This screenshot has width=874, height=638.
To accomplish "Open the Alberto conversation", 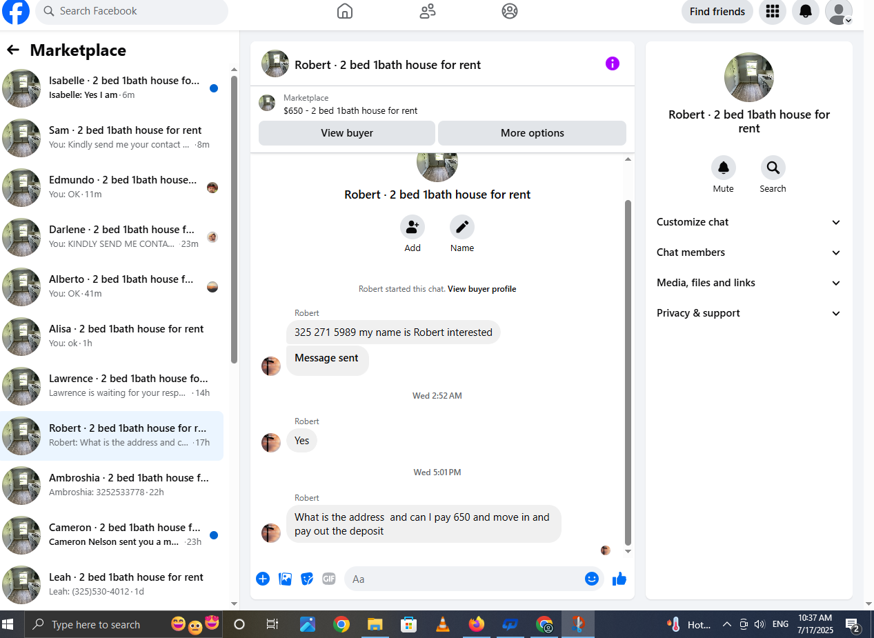I will click(x=112, y=287).
